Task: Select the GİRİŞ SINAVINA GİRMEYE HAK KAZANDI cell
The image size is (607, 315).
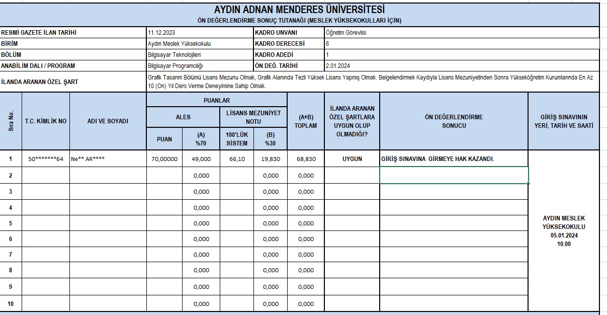Action: tap(454, 160)
